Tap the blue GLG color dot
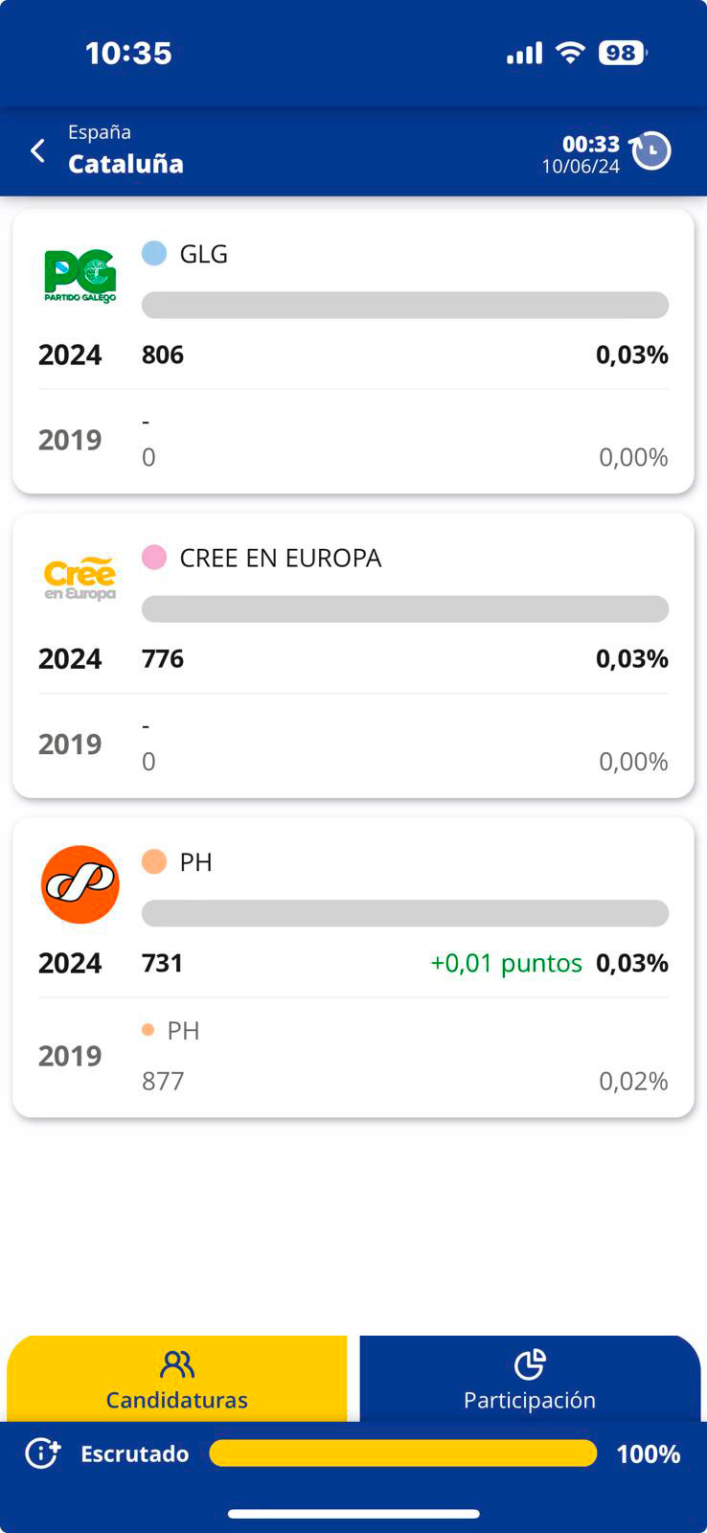This screenshot has height=1533, width=707. (x=154, y=253)
